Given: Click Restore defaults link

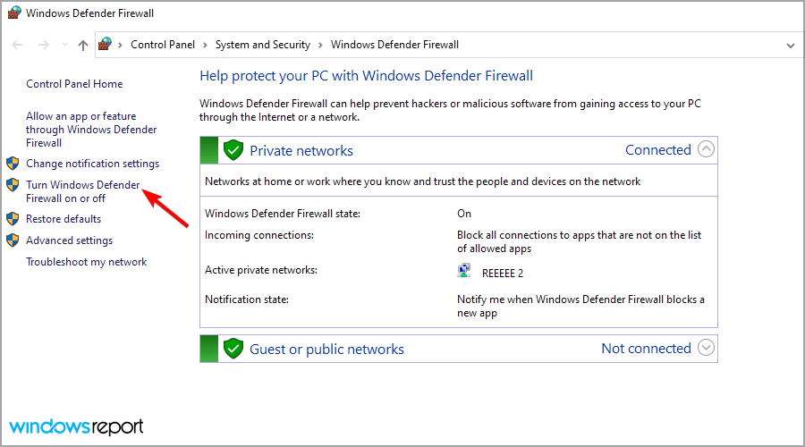Looking at the screenshot, I should (64, 219).
